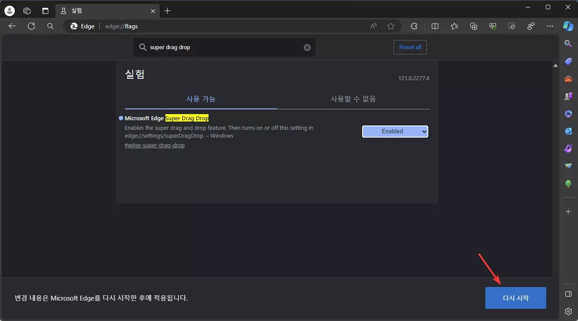This screenshot has width=578, height=321.
Task: Open the Enabled dropdown for Super Drag Drop
Action: (395, 131)
